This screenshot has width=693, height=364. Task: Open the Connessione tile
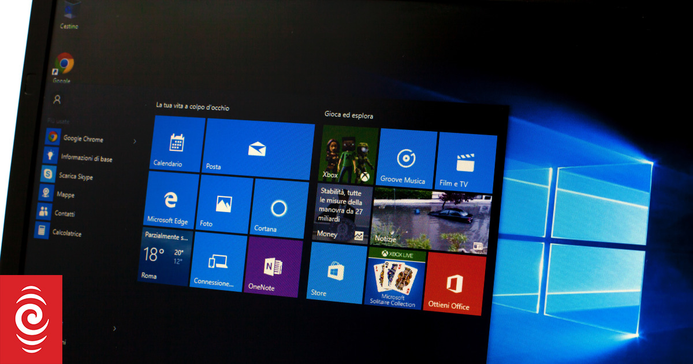[x=219, y=262]
